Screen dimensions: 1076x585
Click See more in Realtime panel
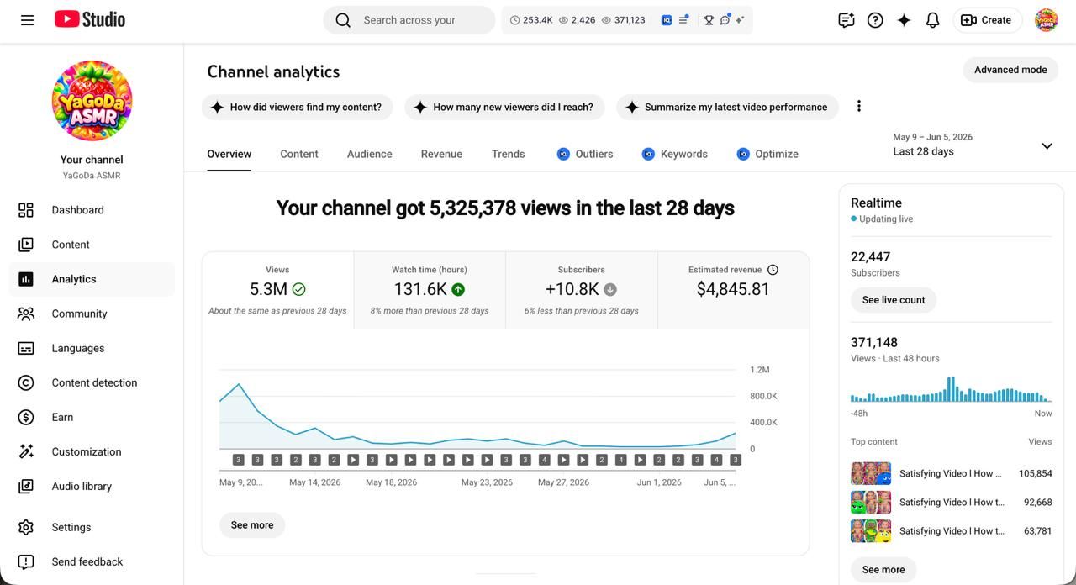883,570
